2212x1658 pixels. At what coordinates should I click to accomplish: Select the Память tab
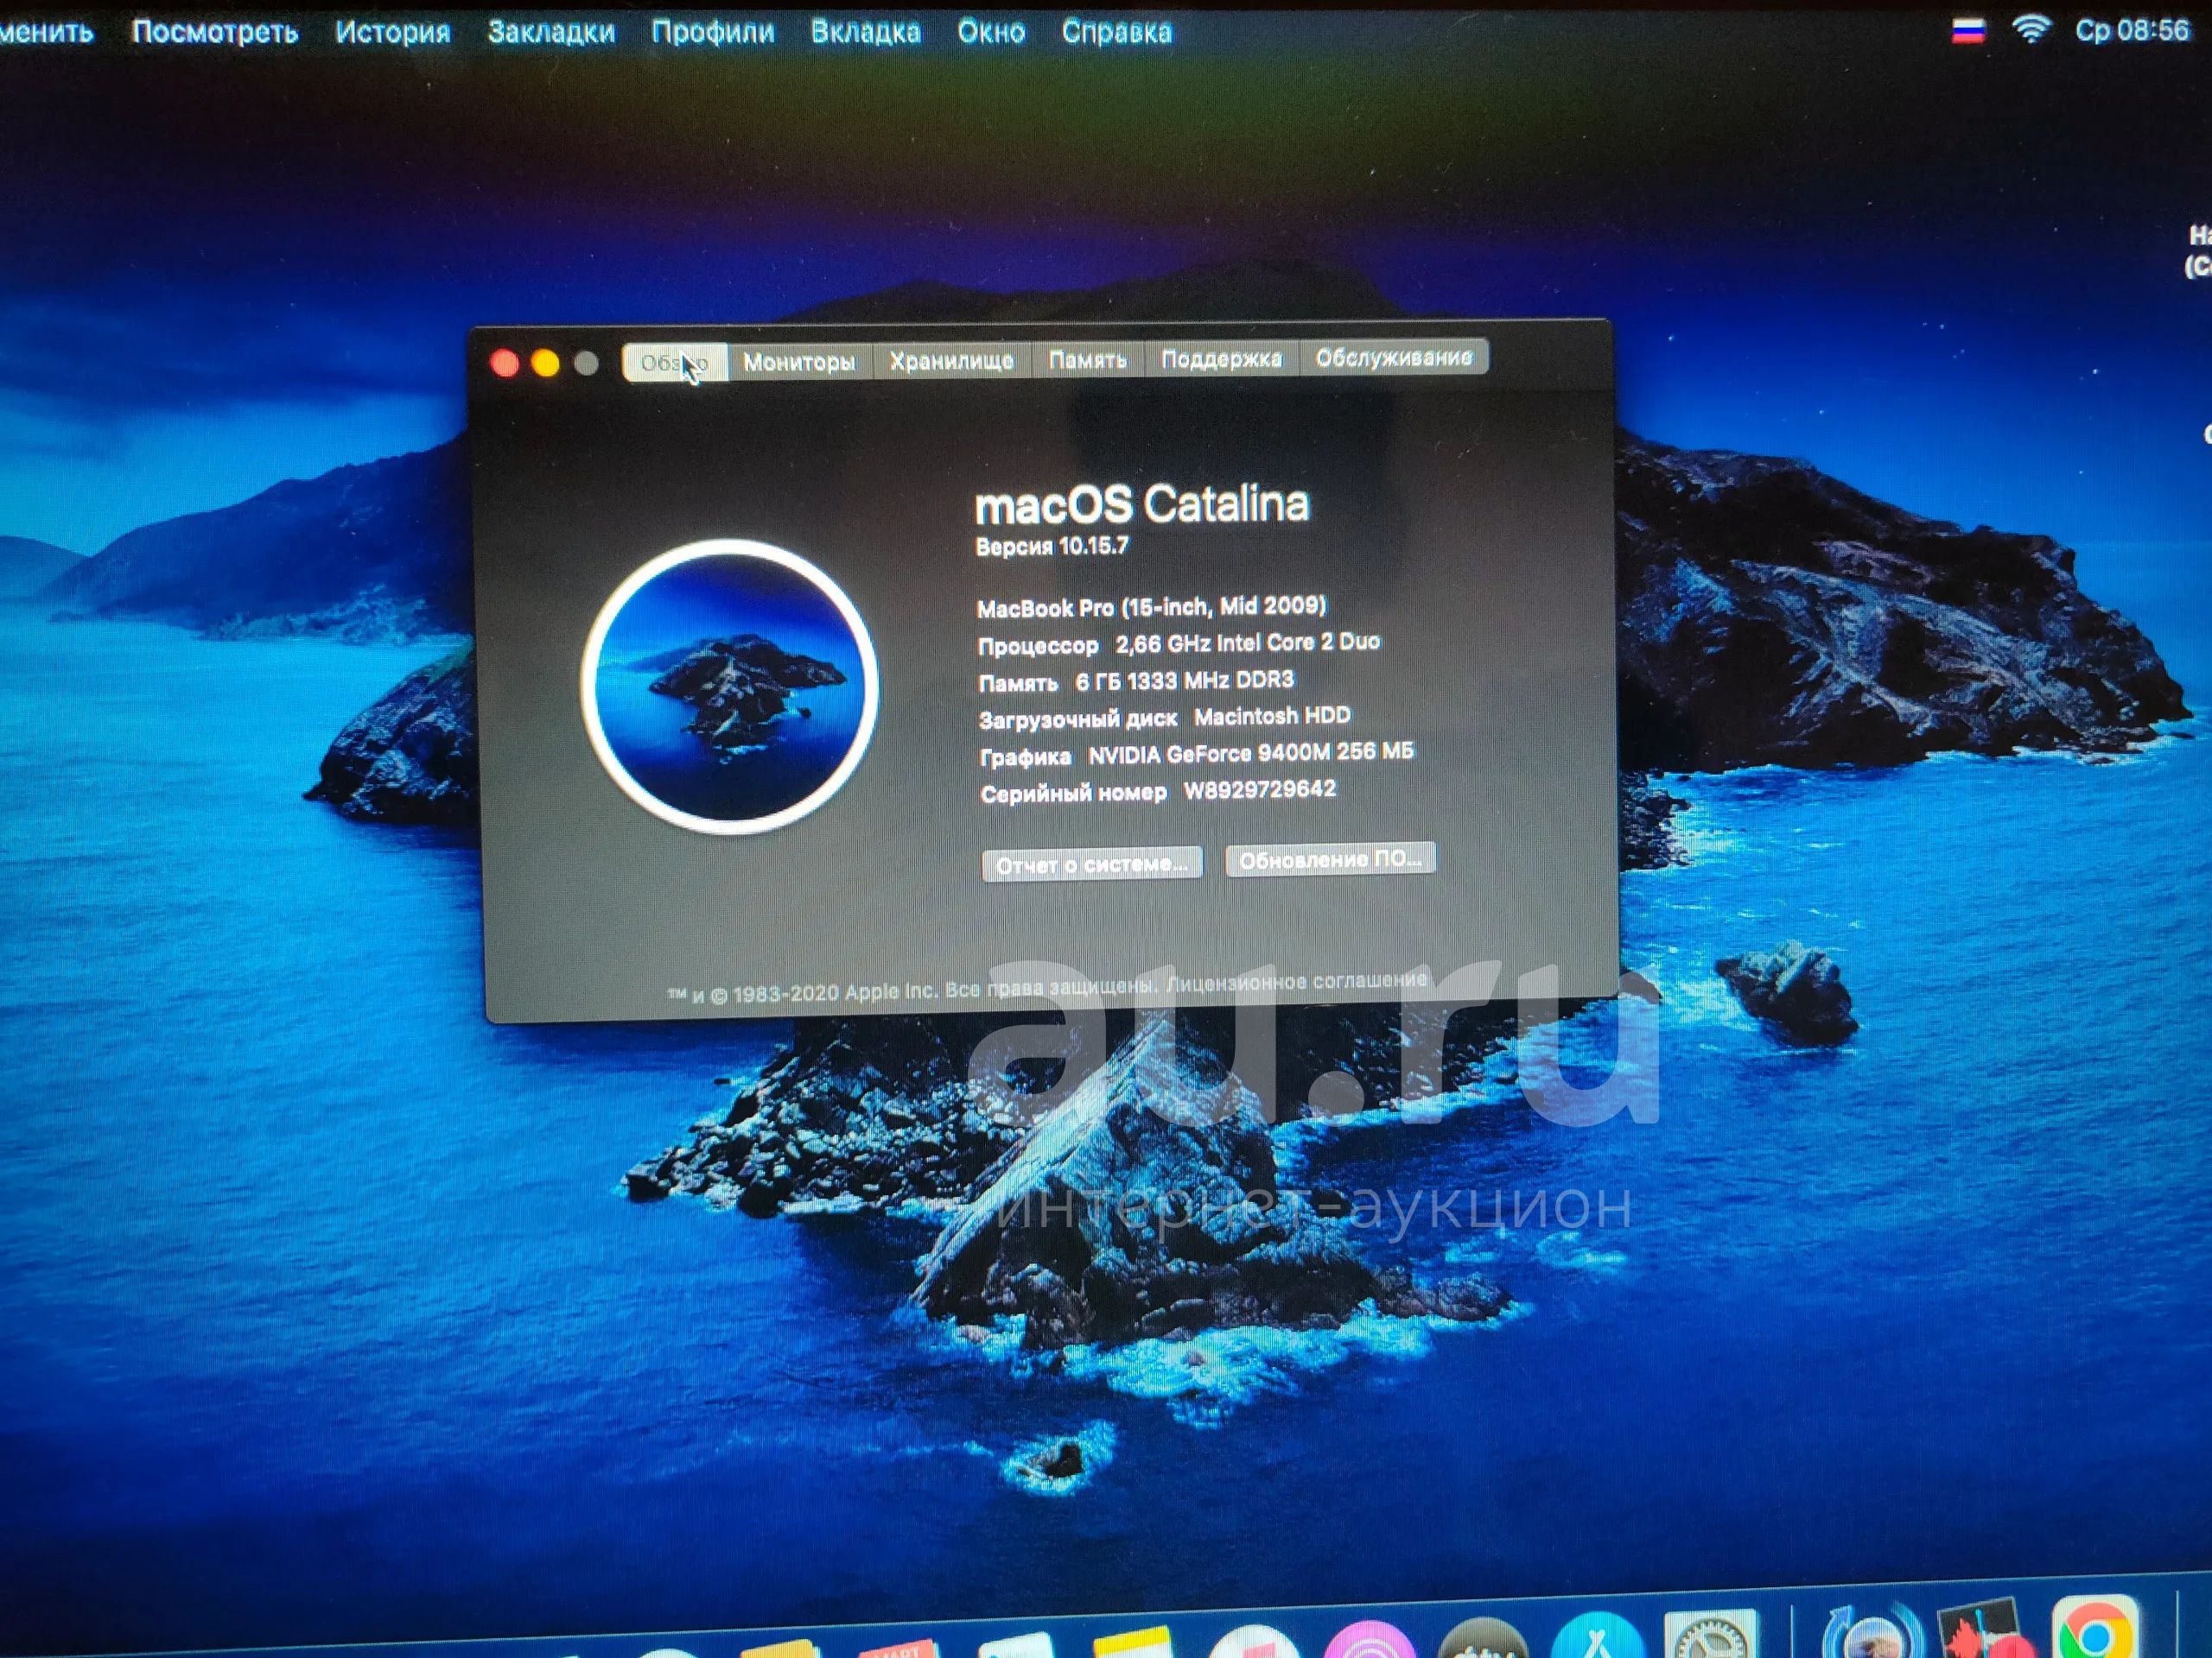tap(1088, 358)
